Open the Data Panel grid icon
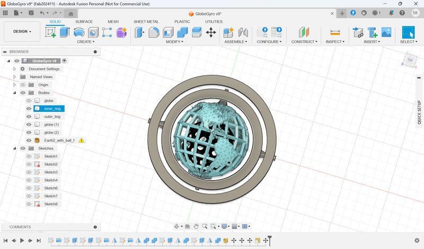This screenshot has height=249, width=424. [5, 13]
